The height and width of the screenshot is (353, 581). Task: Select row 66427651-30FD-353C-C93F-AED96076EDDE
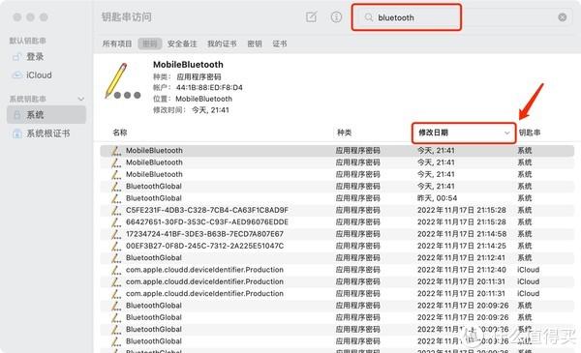(x=337, y=222)
